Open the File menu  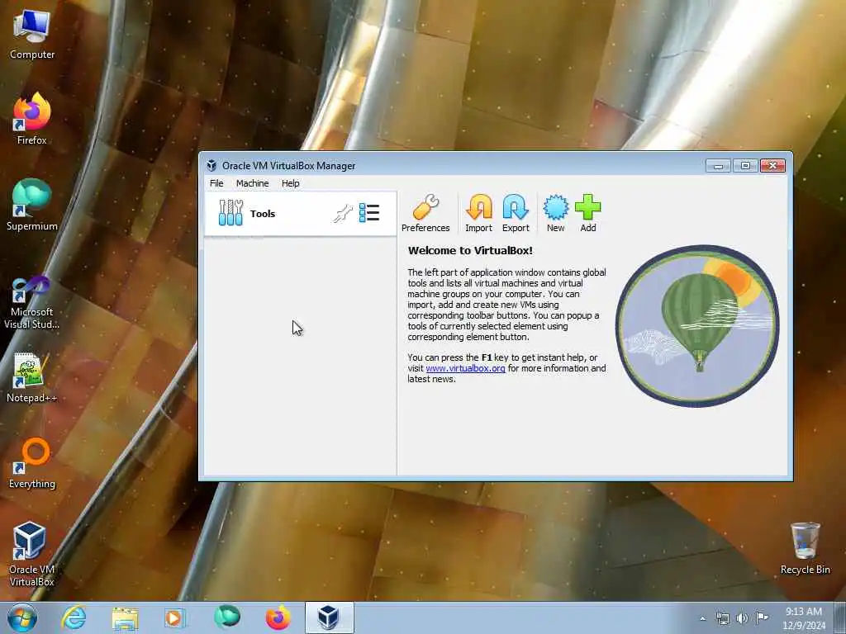(x=216, y=183)
